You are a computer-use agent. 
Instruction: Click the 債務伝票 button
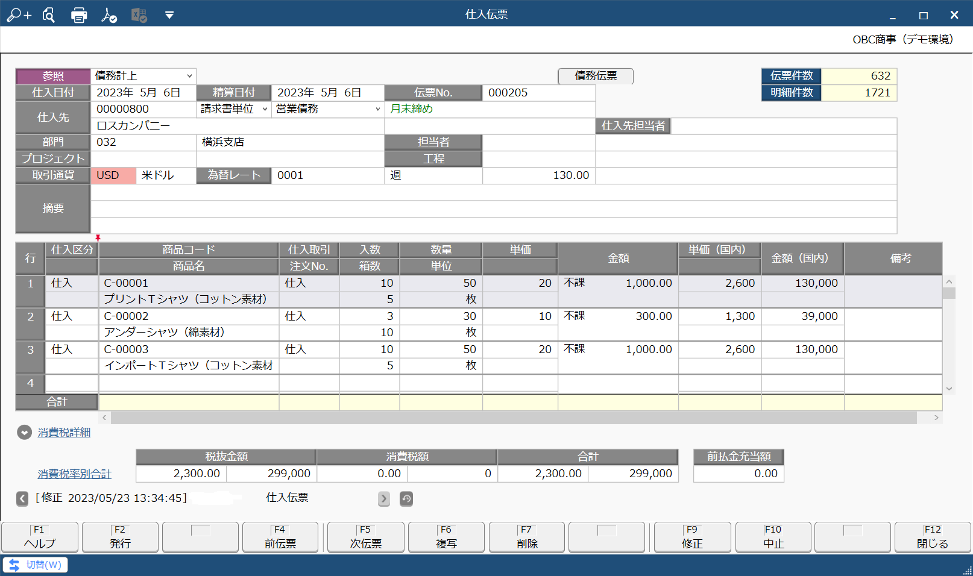point(596,76)
